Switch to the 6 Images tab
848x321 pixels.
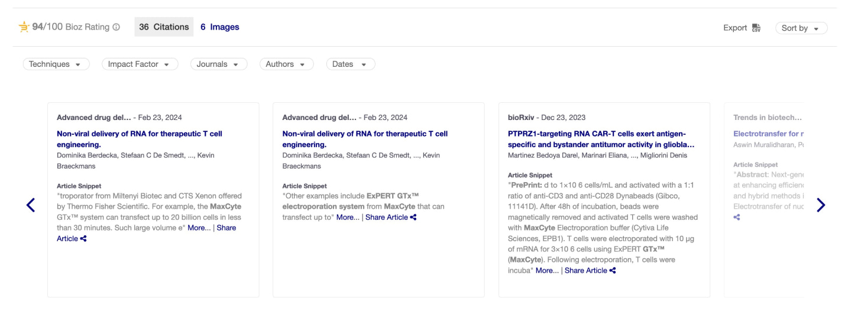coord(219,27)
